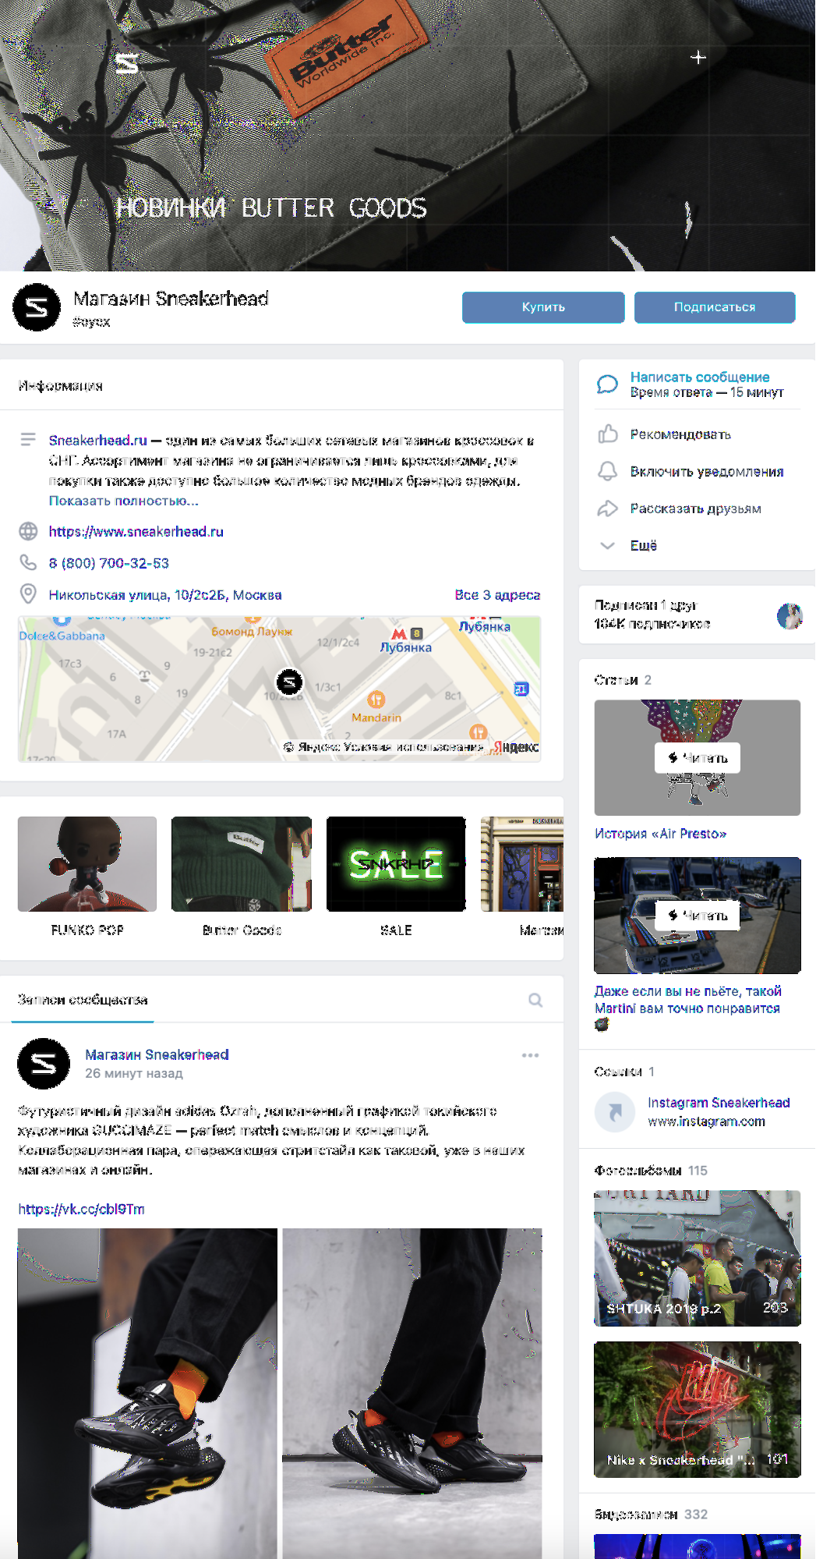Click the message bubble icon
The image size is (816, 1559).
[607, 384]
